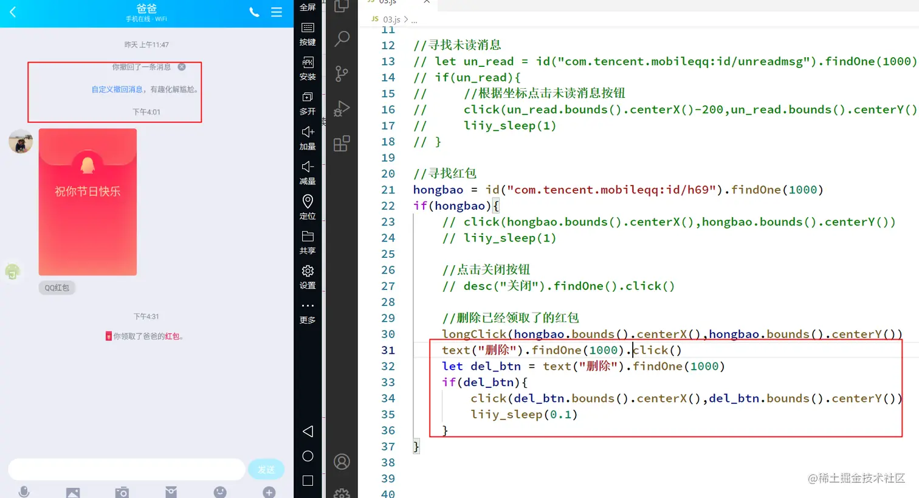Open the emulator 多开 multi-instance tool
The height and width of the screenshot is (498, 919).
point(308,104)
